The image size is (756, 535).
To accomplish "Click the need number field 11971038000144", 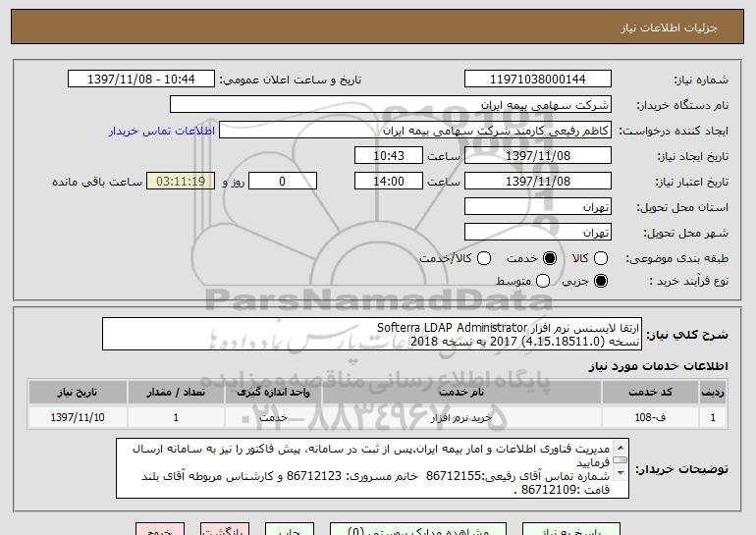I will pyautogui.click(x=538, y=80).
